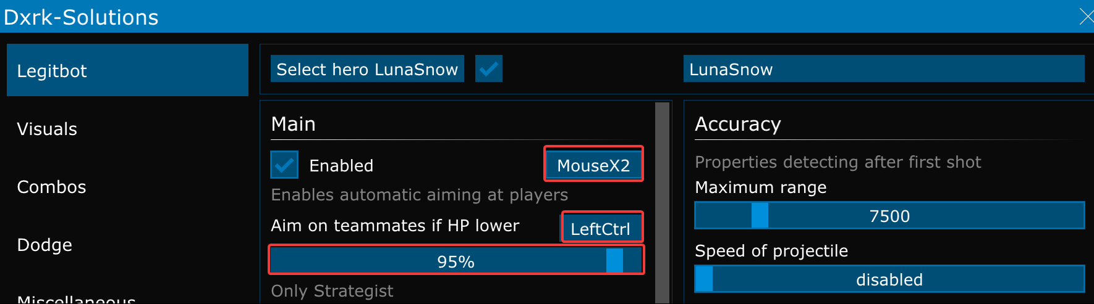Click the Main panel vertical scrollbar

[x=662, y=202]
